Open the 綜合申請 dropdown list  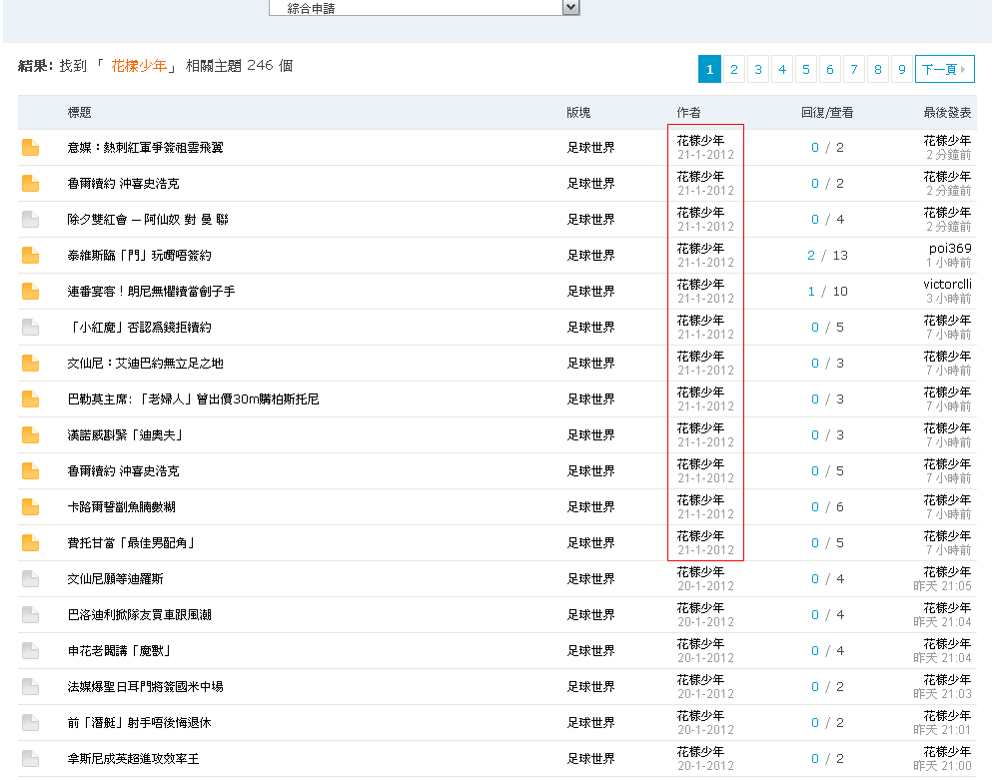[570, 8]
